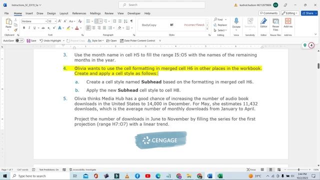Toggle Show/Hide paragraph marks
Image resolution: width=320 pixels, height=180 pixels.
tap(131, 21)
